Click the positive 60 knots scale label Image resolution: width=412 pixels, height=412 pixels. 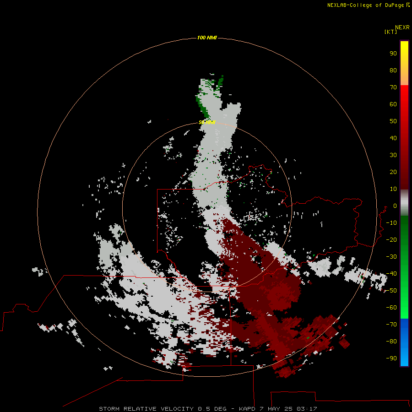pos(393,104)
